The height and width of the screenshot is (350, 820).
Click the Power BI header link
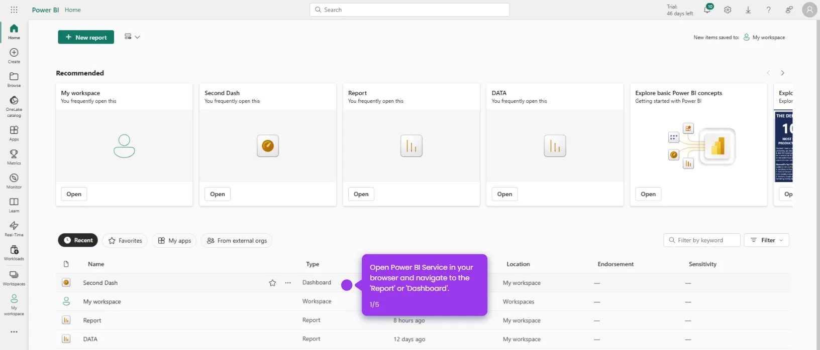click(x=45, y=10)
